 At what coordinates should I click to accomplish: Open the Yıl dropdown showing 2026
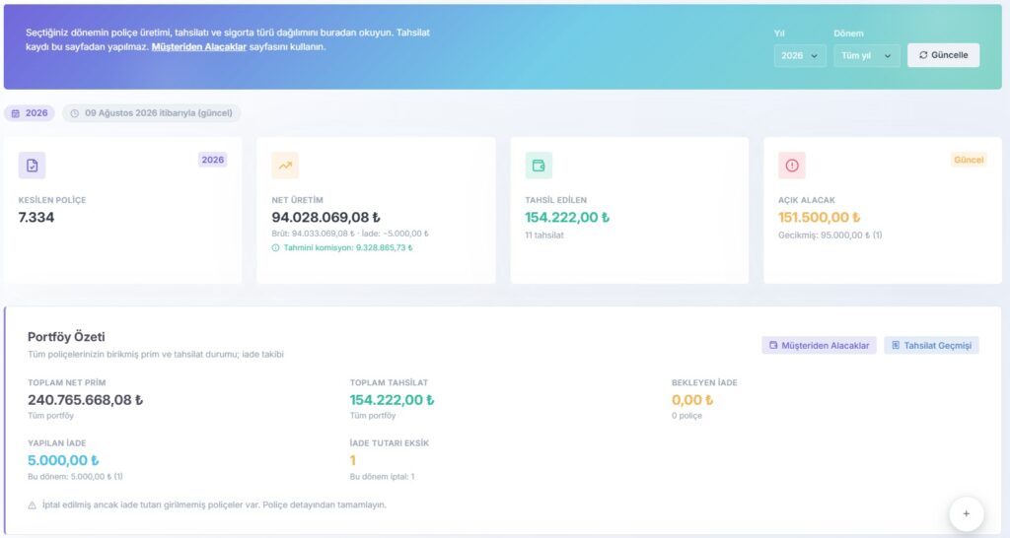(799, 55)
